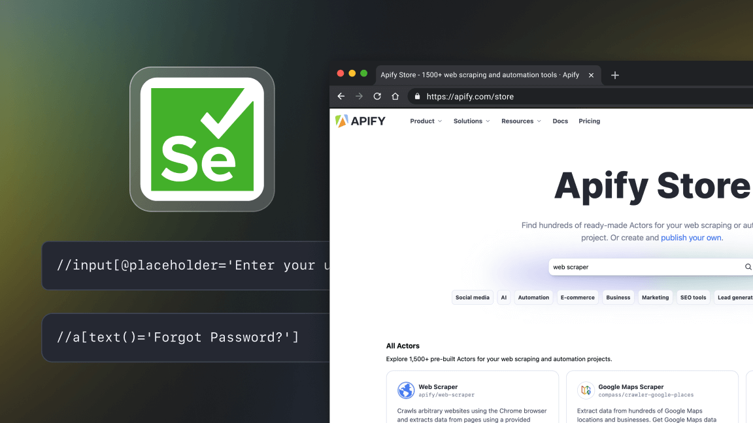
Task: Click the padlock icon in the address bar
Action: point(416,96)
